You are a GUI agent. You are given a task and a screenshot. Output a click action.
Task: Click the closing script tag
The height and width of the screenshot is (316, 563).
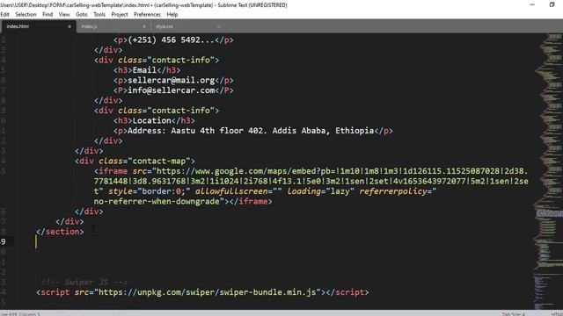click(x=347, y=292)
